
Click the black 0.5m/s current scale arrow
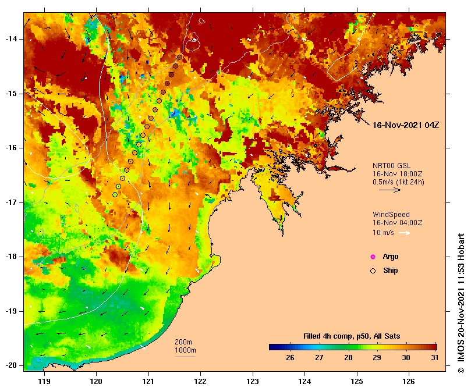[x=390, y=190]
